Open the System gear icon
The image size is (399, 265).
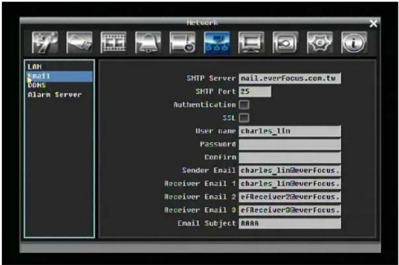coord(320,43)
